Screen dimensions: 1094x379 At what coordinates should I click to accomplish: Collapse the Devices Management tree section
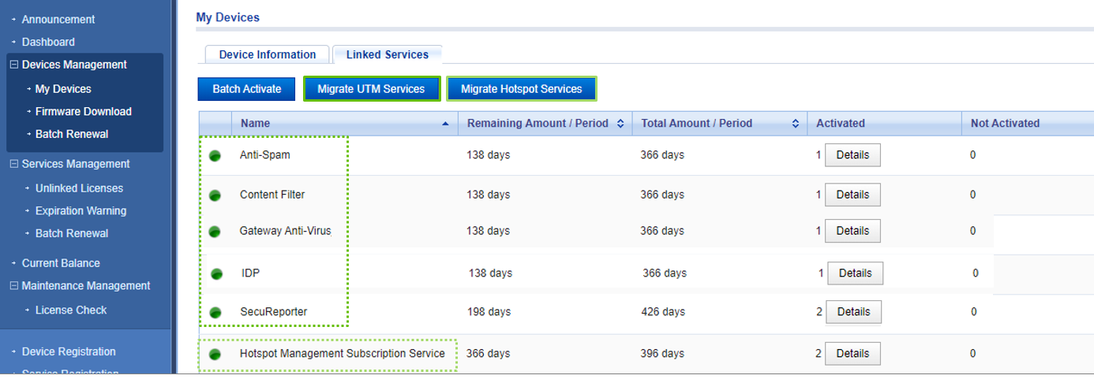pyautogui.click(x=13, y=65)
